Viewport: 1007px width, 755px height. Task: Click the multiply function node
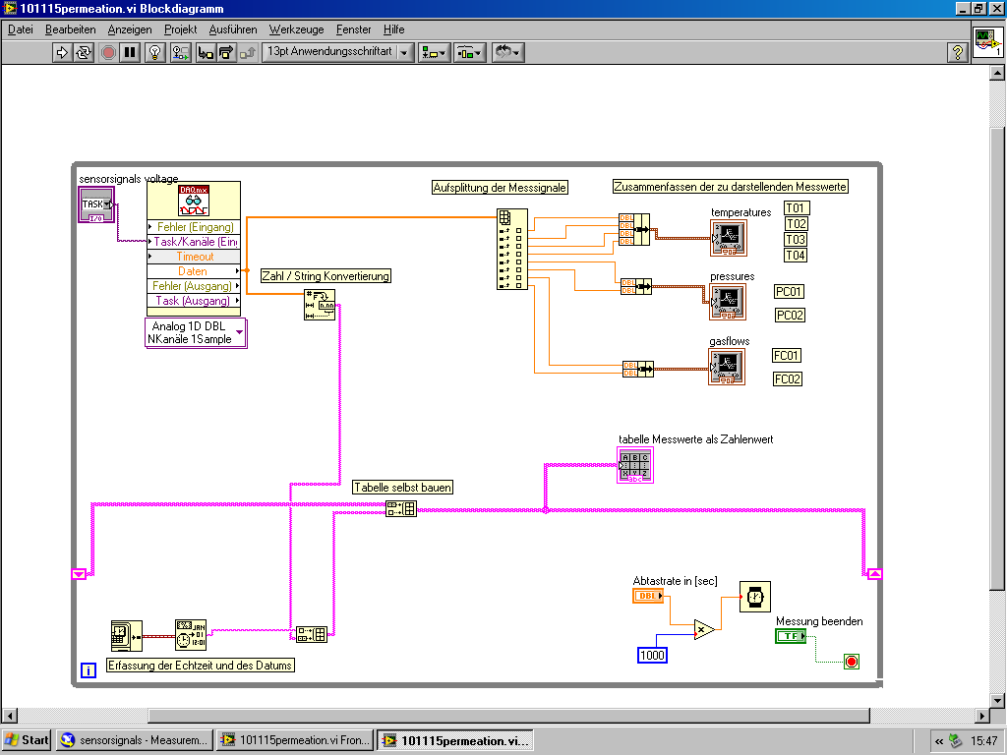click(x=703, y=630)
